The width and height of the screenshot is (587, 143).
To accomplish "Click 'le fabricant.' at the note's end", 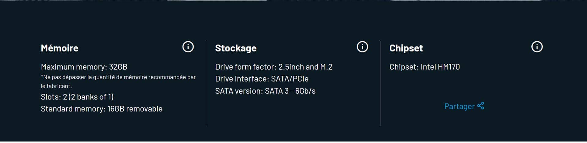I will tap(56, 86).
